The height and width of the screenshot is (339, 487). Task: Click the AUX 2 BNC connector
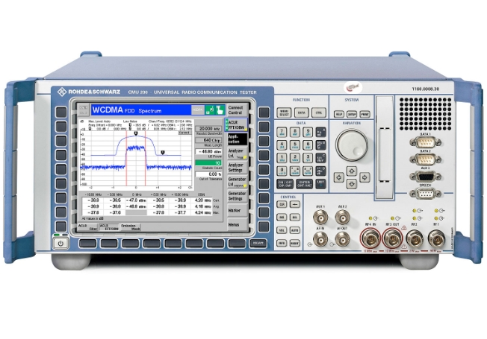(x=342, y=218)
